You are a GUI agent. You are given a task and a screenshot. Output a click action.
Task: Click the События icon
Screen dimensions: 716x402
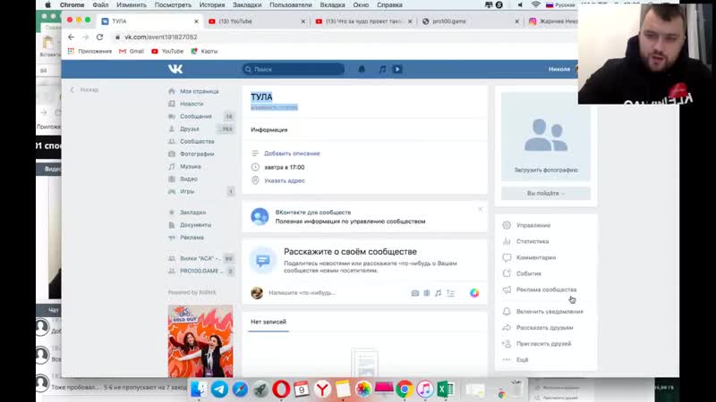[x=507, y=273]
